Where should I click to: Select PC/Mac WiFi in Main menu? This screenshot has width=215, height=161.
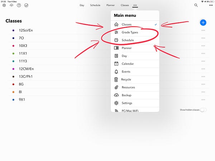[x=135, y=110]
